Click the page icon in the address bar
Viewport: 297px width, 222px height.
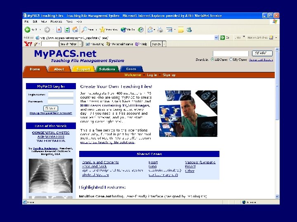tap(37, 37)
